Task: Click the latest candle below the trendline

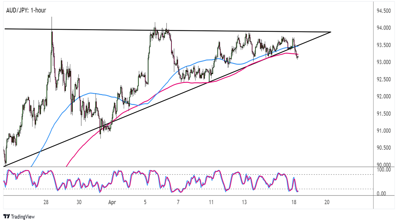Action: click(x=298, y=57)
